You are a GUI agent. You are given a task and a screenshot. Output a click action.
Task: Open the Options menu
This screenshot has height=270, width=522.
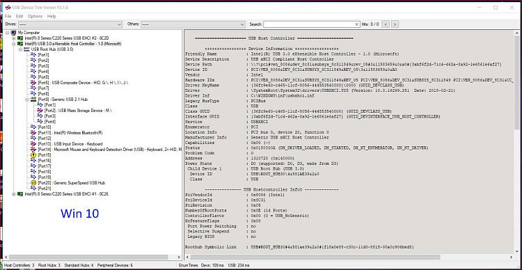35,16
